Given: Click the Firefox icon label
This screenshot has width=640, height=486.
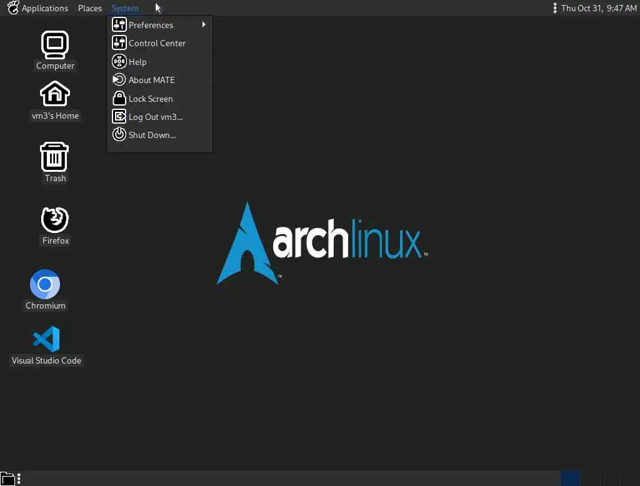Looking at the screenshot, I should pyautogui.click(x=56, y=241).
